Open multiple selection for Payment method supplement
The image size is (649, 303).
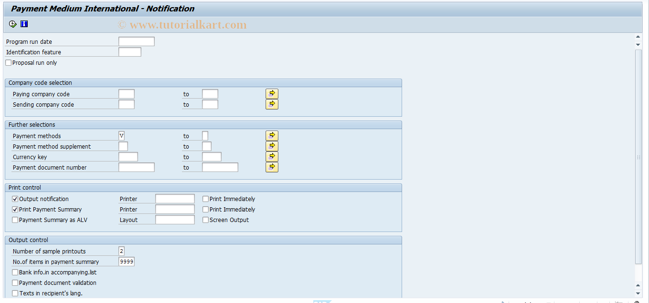click(272, 146)
